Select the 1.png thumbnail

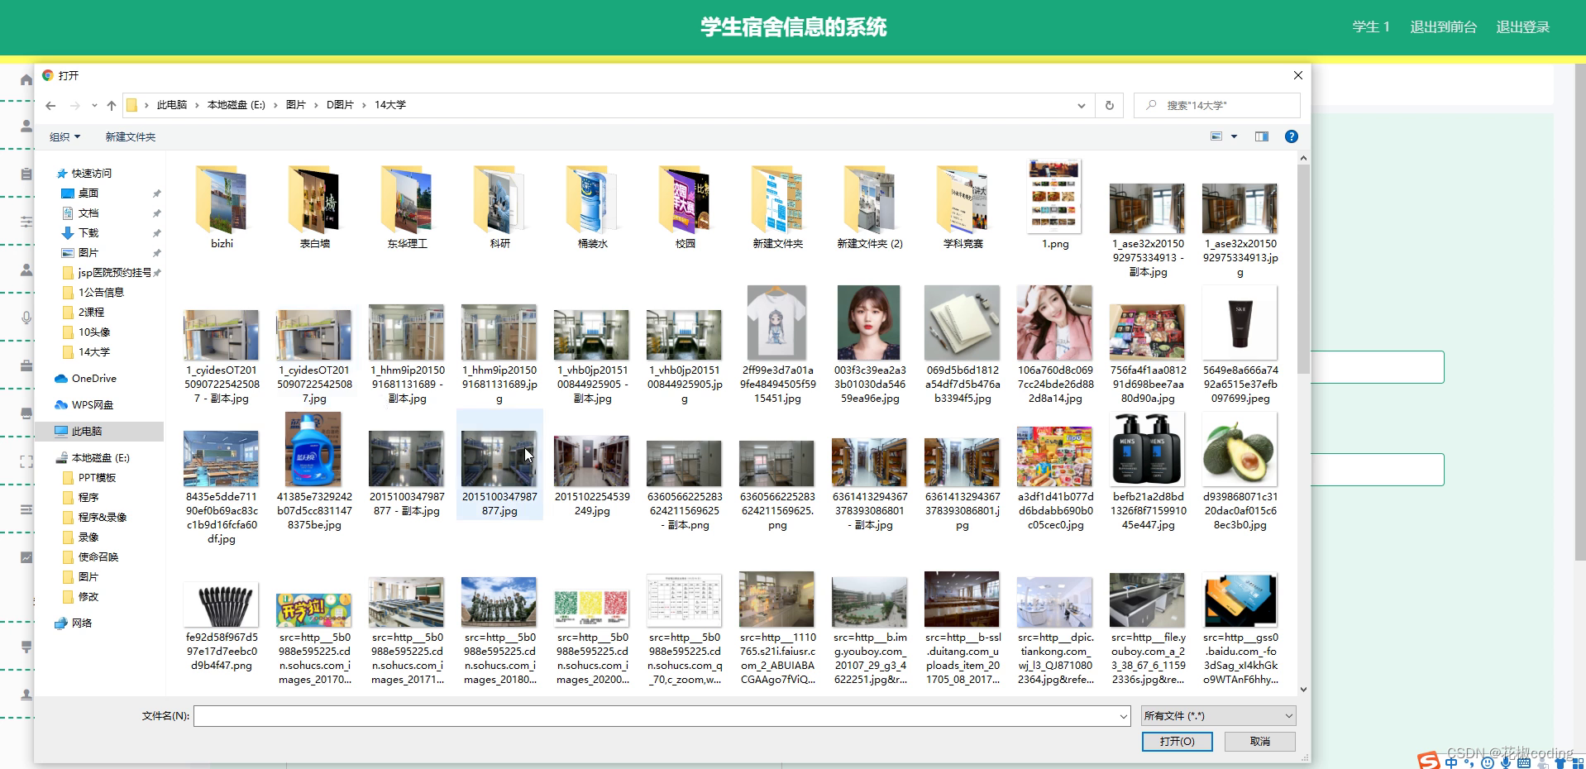point(1053,196)
